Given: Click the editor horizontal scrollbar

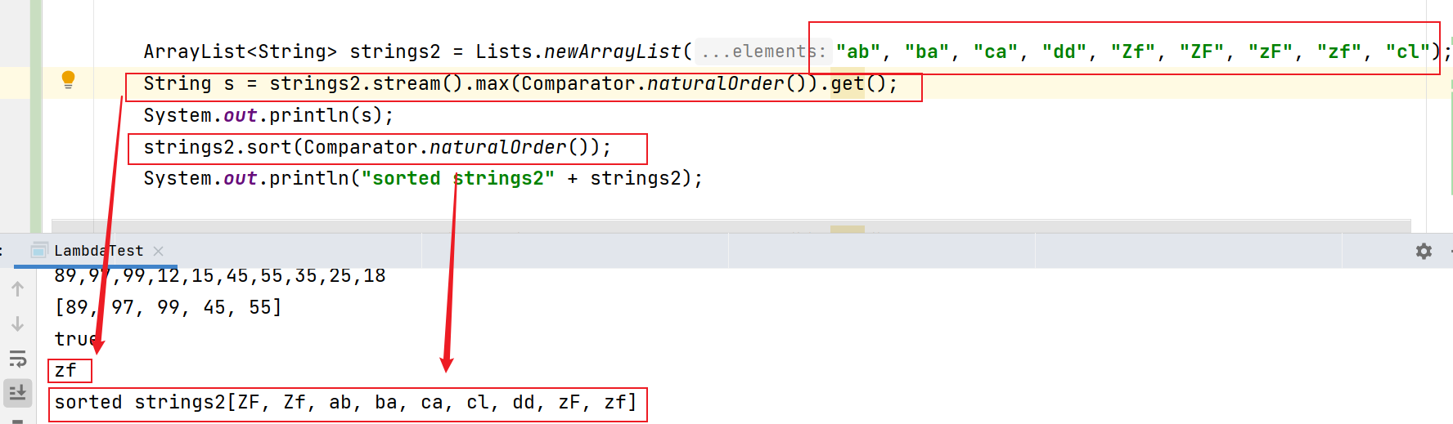Looking at the screenshot, I should [x=731, y=225].
